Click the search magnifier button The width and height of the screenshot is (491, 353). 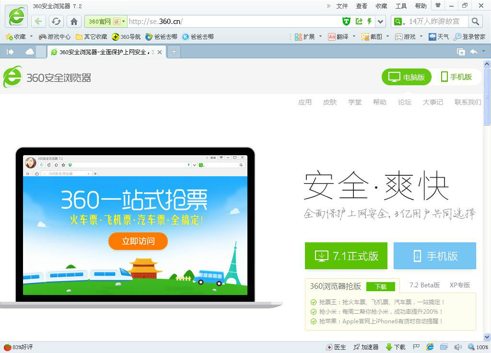click(x=475, y=21)
